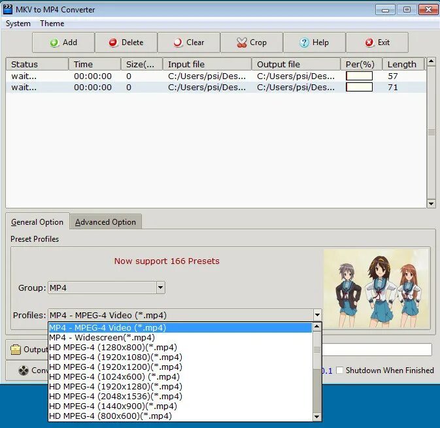Image resolution: width=440 pixels, height=428 pixels.
Task: Click the Clear button label
Action: (195, 42)
